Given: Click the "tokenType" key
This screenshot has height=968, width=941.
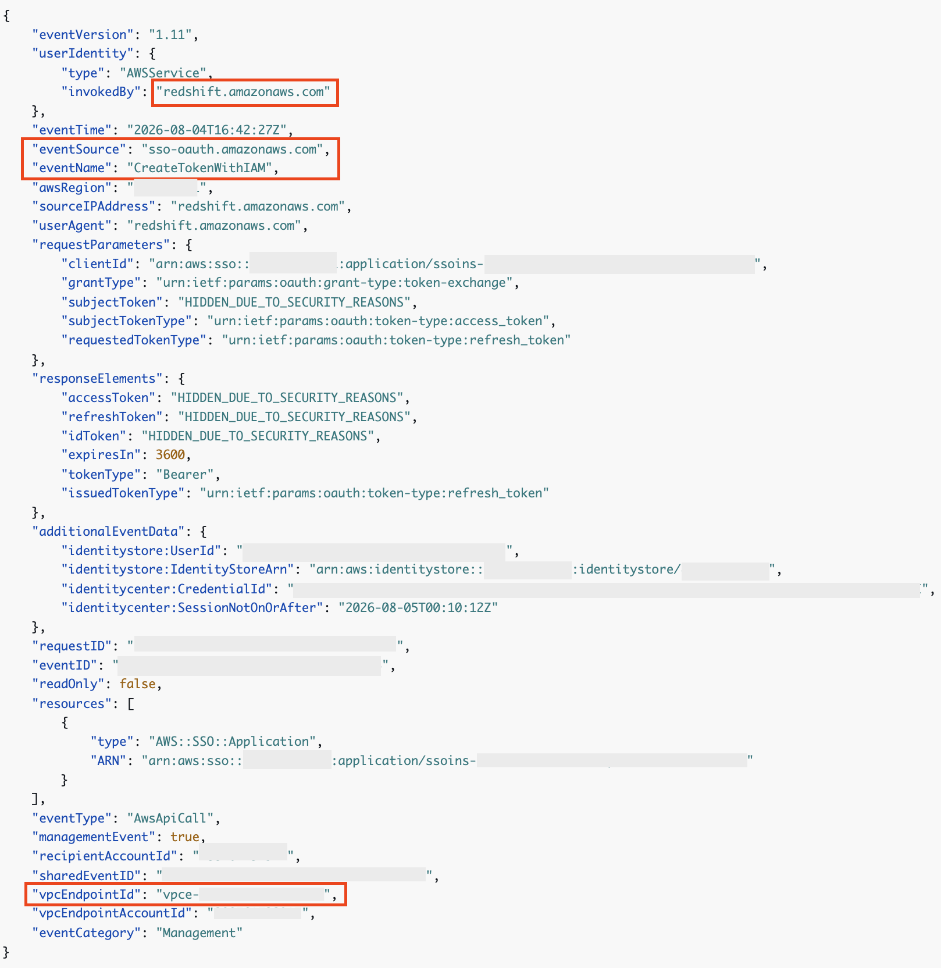Looking at the screenshot, I should 101,475.
